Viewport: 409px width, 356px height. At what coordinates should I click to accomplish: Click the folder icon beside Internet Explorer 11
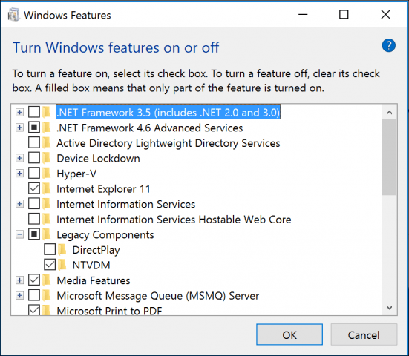[x=47, y=188]
